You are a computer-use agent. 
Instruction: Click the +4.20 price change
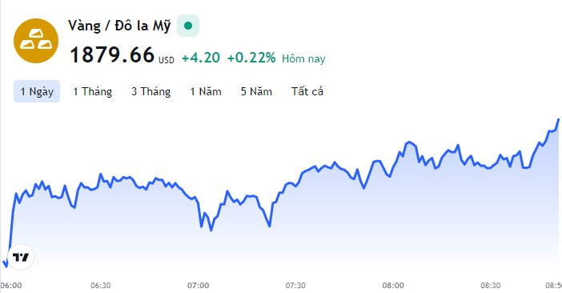click(x=201, y=58)
